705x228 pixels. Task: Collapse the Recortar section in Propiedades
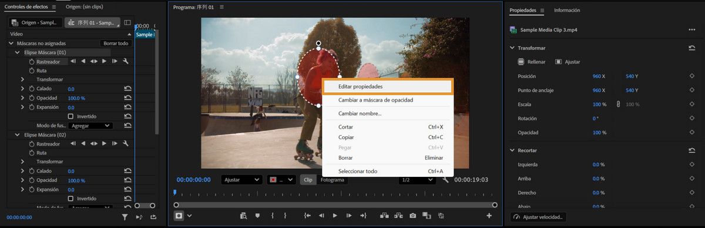[x=512, y=150]
